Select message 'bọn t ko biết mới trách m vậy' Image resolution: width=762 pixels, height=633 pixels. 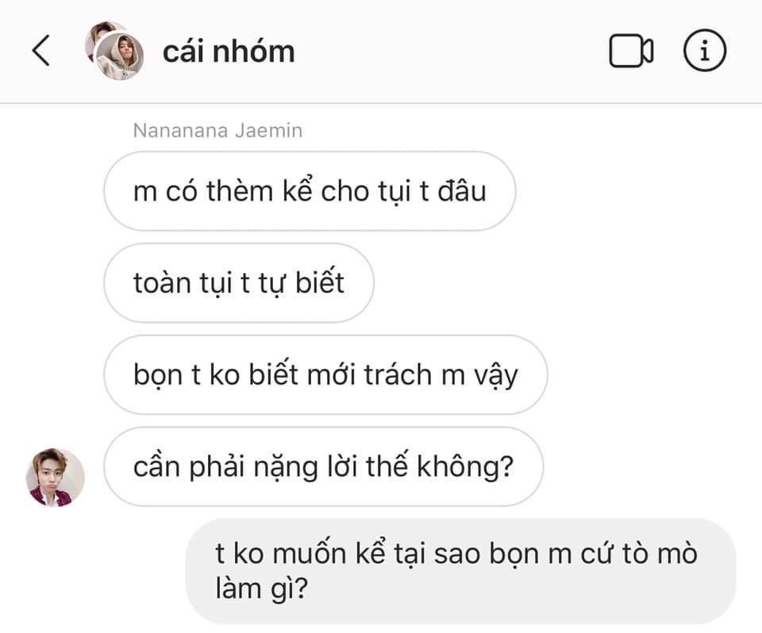[x=325, y=374]
